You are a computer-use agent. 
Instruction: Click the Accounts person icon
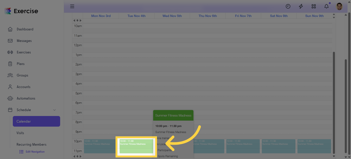pyautogui.click(x=10, y=87)
